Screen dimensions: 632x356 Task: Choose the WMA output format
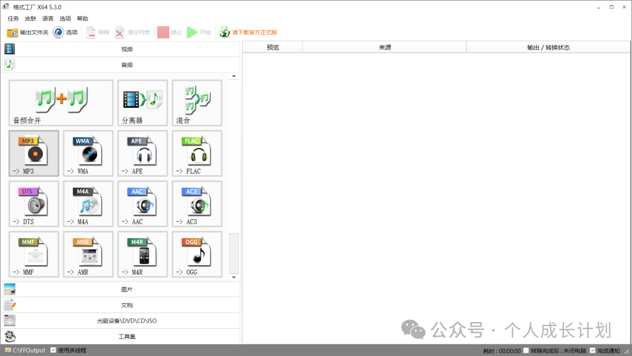point(88,153)
